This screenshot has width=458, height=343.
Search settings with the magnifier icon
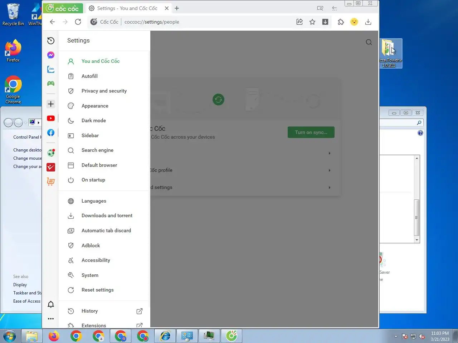(369, 42)
